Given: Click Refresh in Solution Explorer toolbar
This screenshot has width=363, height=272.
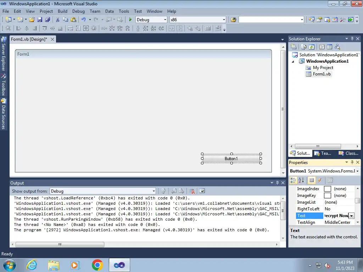Looking at the screenshot, I should [312, 47].
